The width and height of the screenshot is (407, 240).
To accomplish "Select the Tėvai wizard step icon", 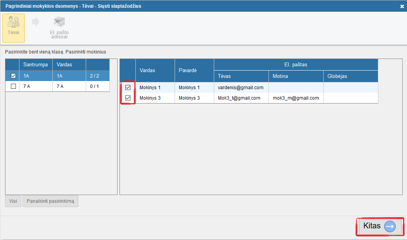I will 14,28.
